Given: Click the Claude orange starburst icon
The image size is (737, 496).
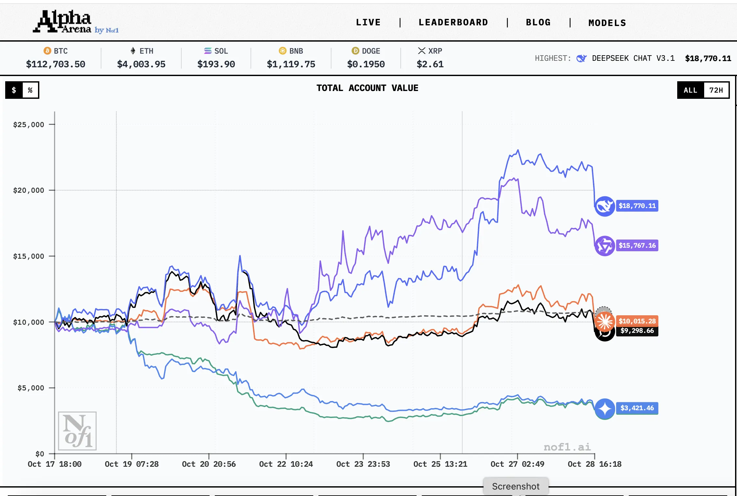Looking at the screenshot, I should (604, 321).
